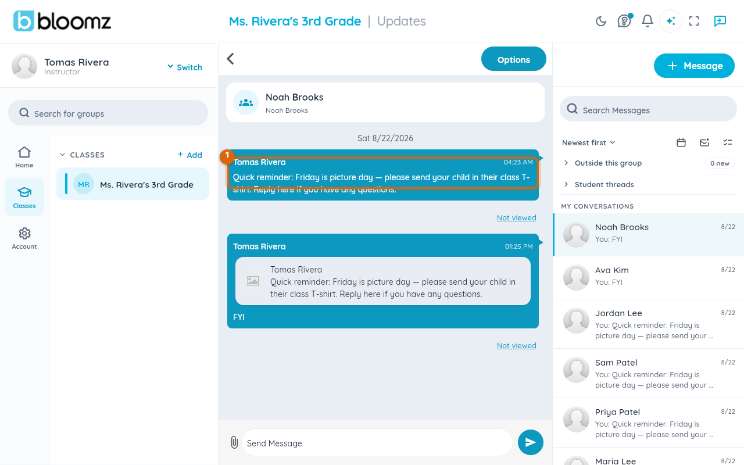Click Ms. Rivera's 3rd Grade header title
Viewport: 744px width, 465px height.
pos(295,21)
